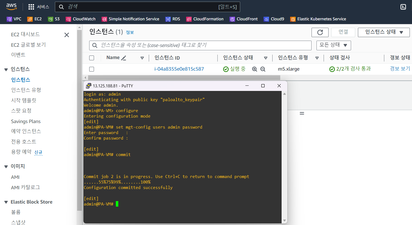
Task: Select 인스턴스 유형 in sidebar
Action: point(26,90)
